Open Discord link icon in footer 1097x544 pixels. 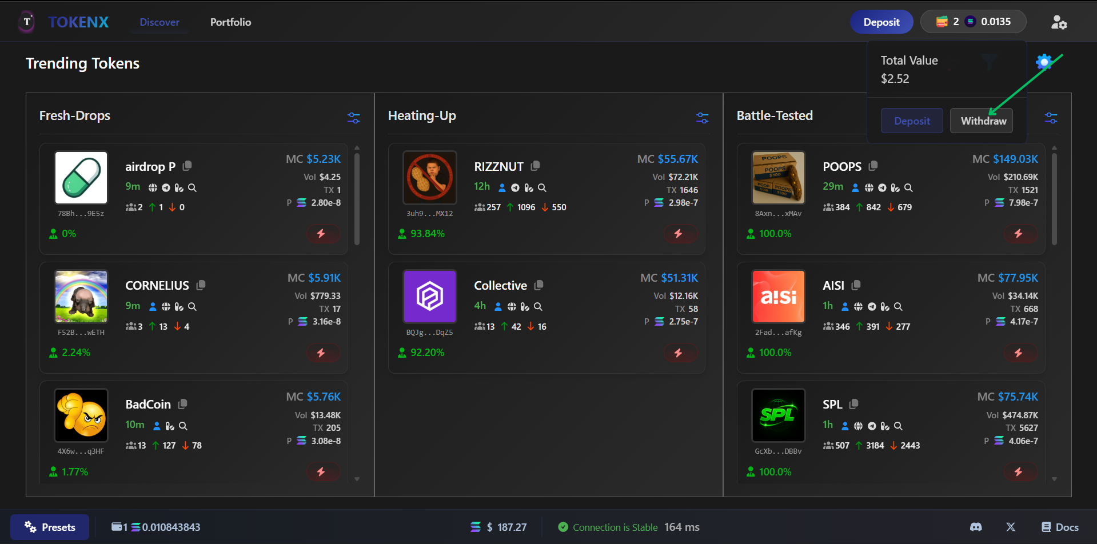[976, 527]
